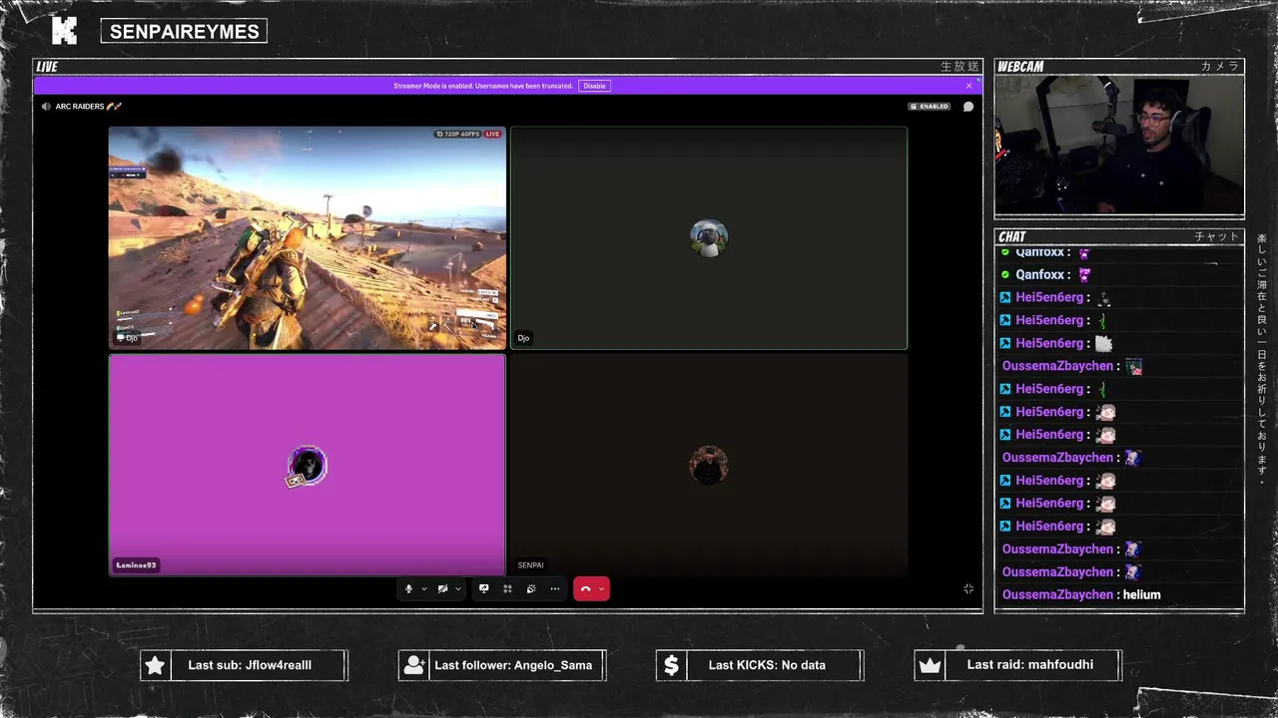The width and height of the screenshot is (1278, 718).
Task: Dismiss the Streamer Mode banner
Action: click(968, 86)
